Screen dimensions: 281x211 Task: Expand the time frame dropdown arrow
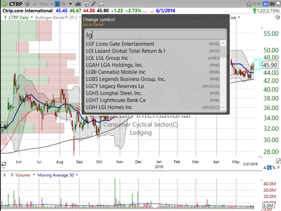click(70, 4)
